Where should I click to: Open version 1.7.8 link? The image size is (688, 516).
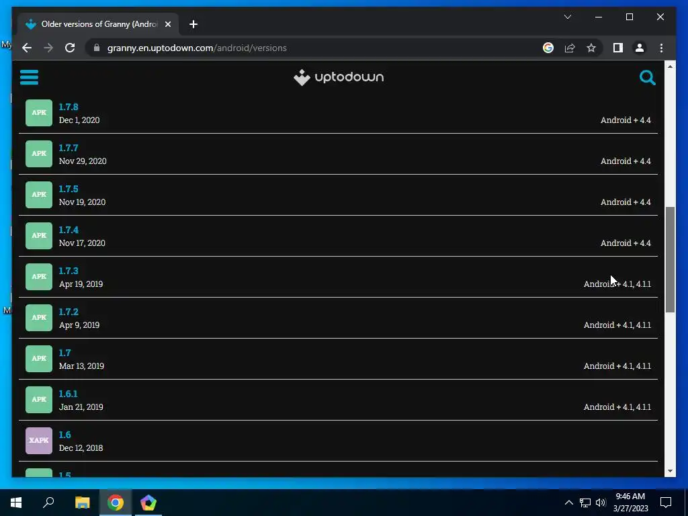click(69, 107)
